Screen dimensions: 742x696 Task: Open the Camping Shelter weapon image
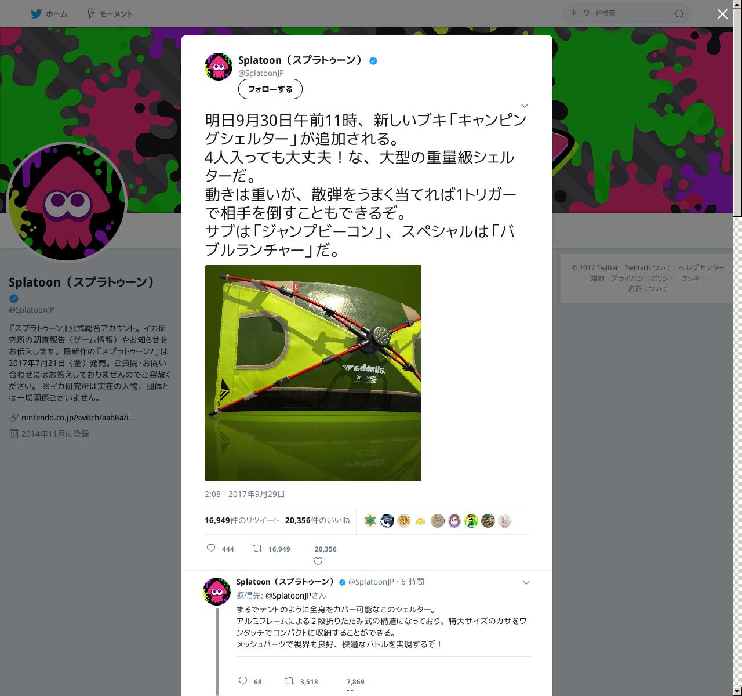[x=312, y=373]
